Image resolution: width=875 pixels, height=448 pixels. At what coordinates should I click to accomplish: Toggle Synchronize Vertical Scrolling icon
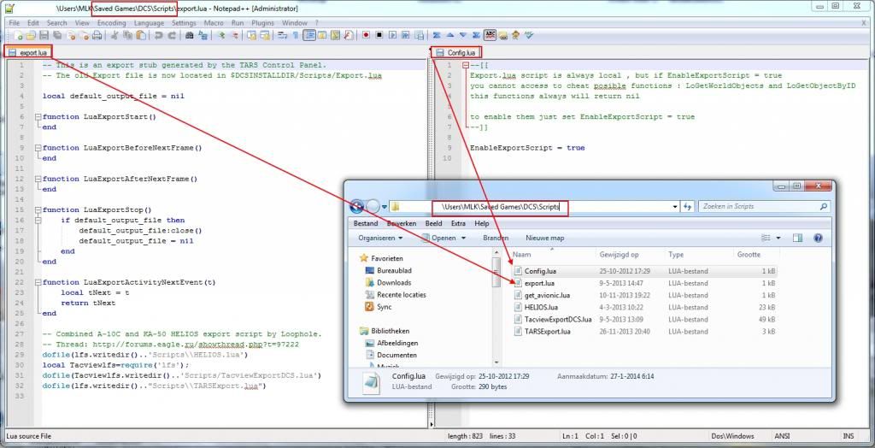click(250, 35)
